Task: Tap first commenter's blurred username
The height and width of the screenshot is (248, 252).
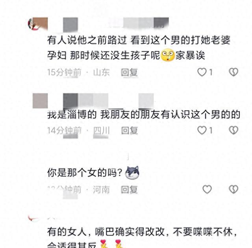Action: 116,24
